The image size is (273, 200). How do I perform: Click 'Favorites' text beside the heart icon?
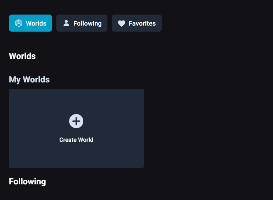[x=142, y=23]
